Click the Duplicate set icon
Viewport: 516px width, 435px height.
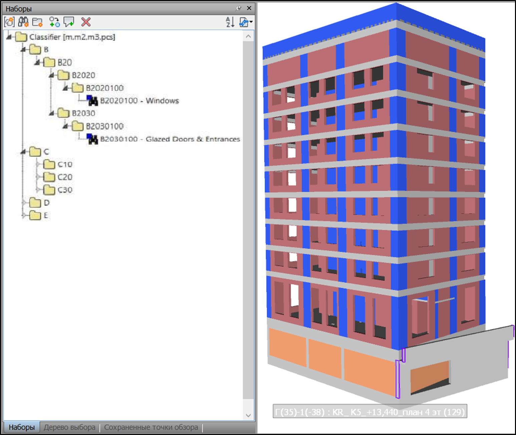click(x=54, y=22)
